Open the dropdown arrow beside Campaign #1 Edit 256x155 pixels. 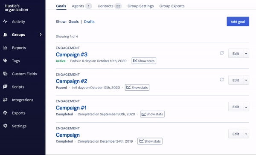point(246,107)
